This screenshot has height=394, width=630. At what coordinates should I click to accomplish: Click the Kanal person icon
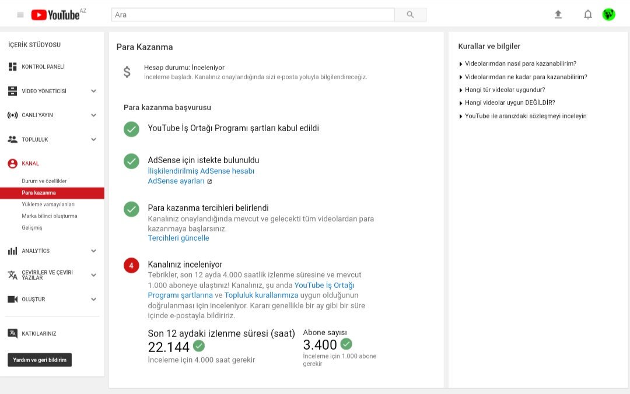click(12, 163)
